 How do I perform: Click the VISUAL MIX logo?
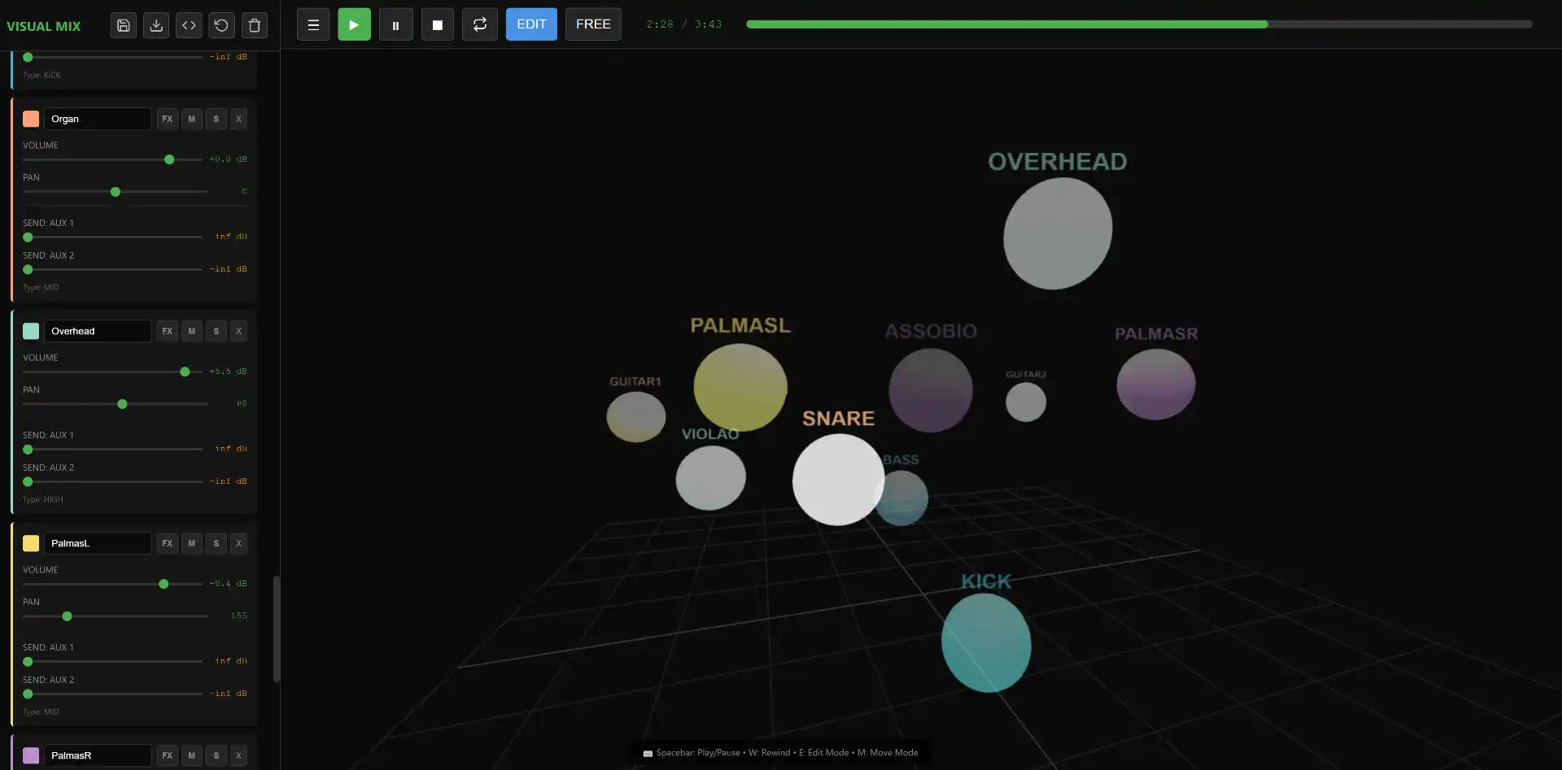tap(44, 26)
